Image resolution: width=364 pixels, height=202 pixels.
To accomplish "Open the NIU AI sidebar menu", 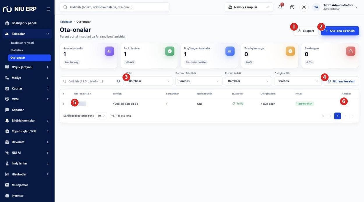I will click(x=27, y=153).
